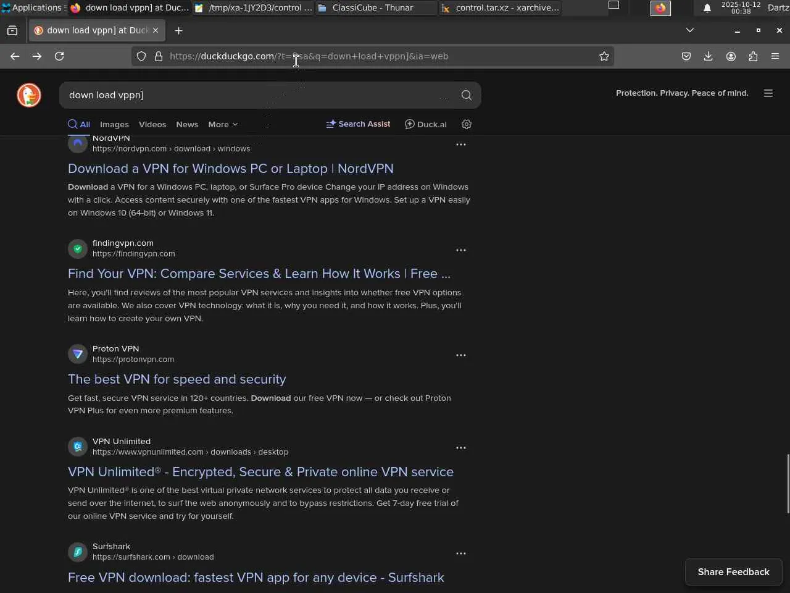Click the notification bell in the system panel
The image size is (790, 593).
pos(707,8)
